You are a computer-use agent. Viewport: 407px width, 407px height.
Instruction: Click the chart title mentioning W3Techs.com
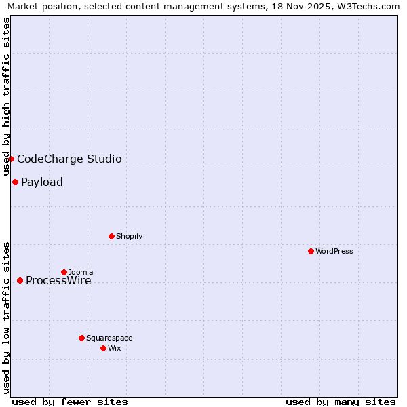click(x=203, y=7)
